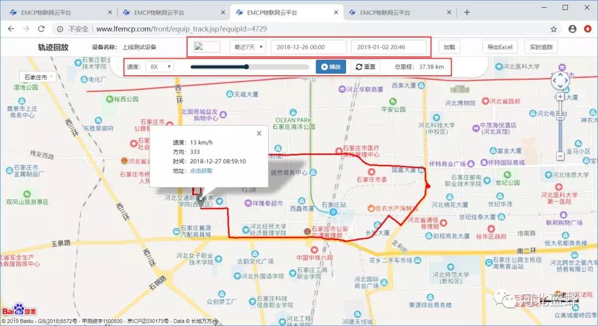This screenshot has height=326, width=598.
Task: Click the 总里程 37.58 km value
Action: pyautogui.click(x=431, y=67)
